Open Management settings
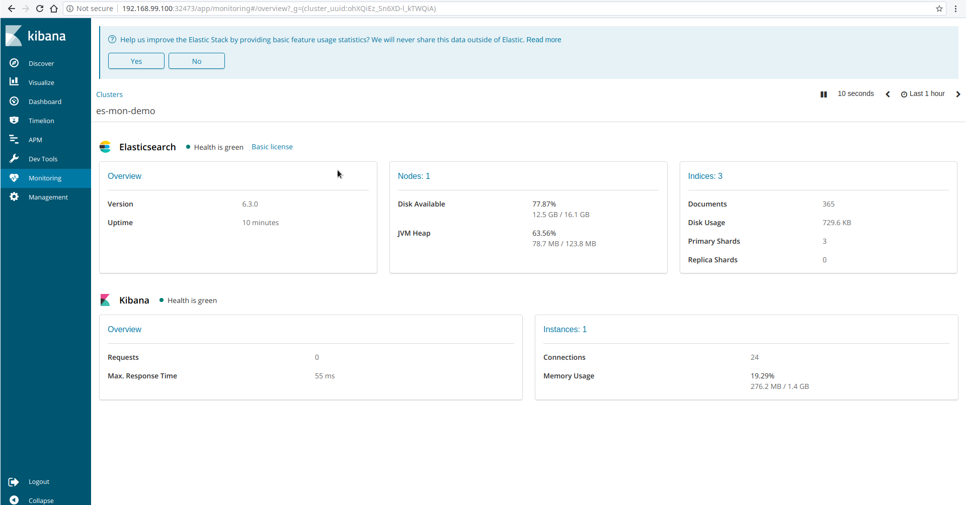The width and height of the screenshot is (966, 505). coord(48,197)
